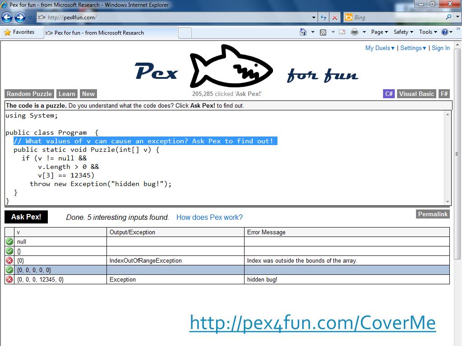Click the Sign In link
The width and height of the screenshot is (462, 346).
(x=440, y=48)
